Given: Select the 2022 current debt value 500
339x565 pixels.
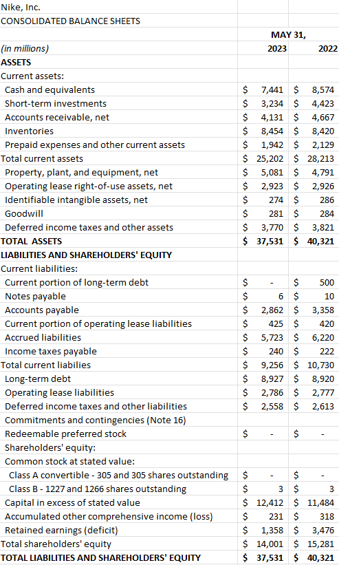Looking at the screenshot, I should (x=327, y=282).
